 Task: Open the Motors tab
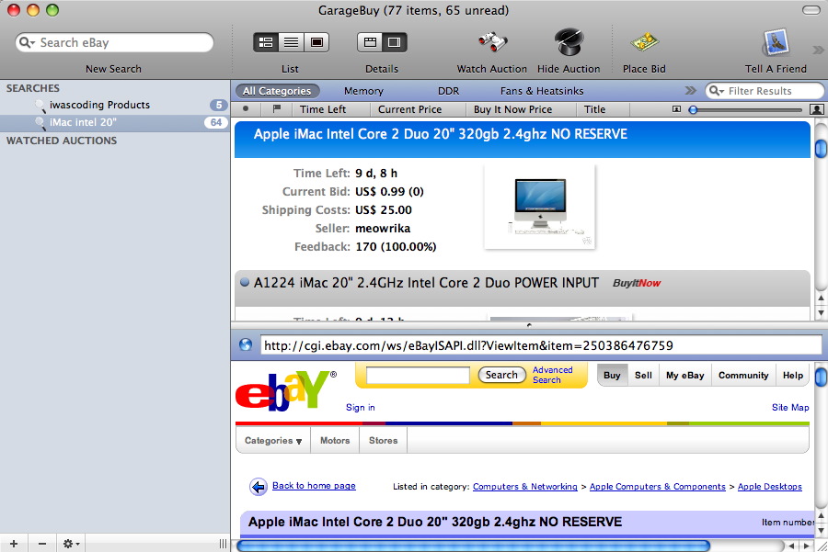[x=335, y=440]
